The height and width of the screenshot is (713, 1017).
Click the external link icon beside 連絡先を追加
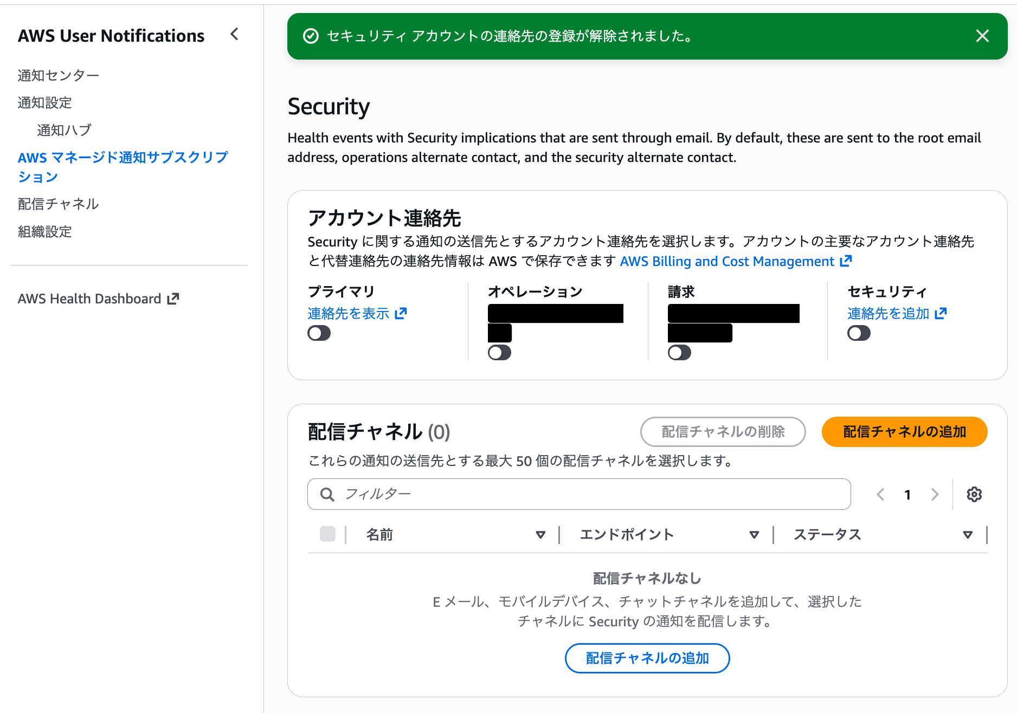(941, 313)
